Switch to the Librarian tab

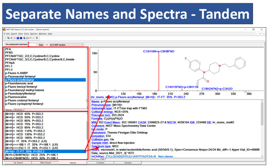pyautogui.click(x=128, y=163)
